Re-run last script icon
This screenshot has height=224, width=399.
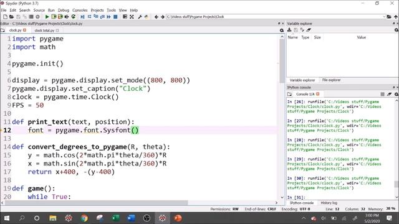tap(74, 17)
